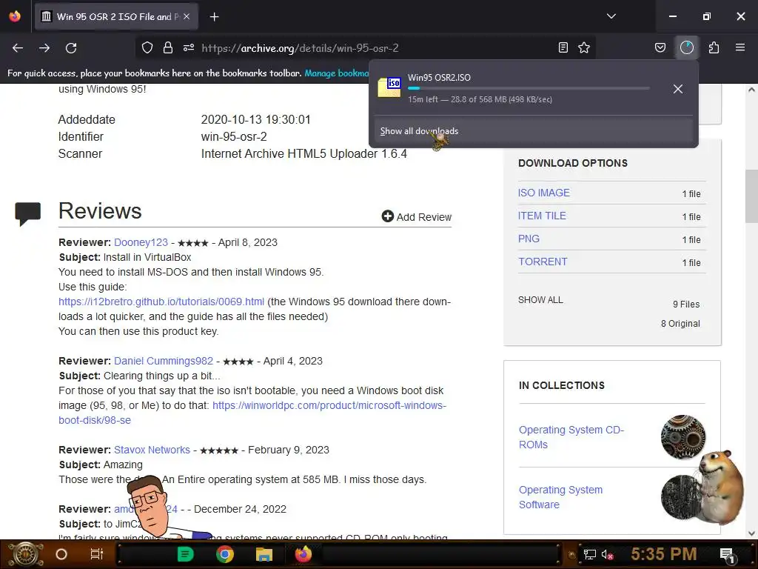Open reviewer Stavox Networks profile
The height and width of the screenshot is (569, 758).
point(152,450)
